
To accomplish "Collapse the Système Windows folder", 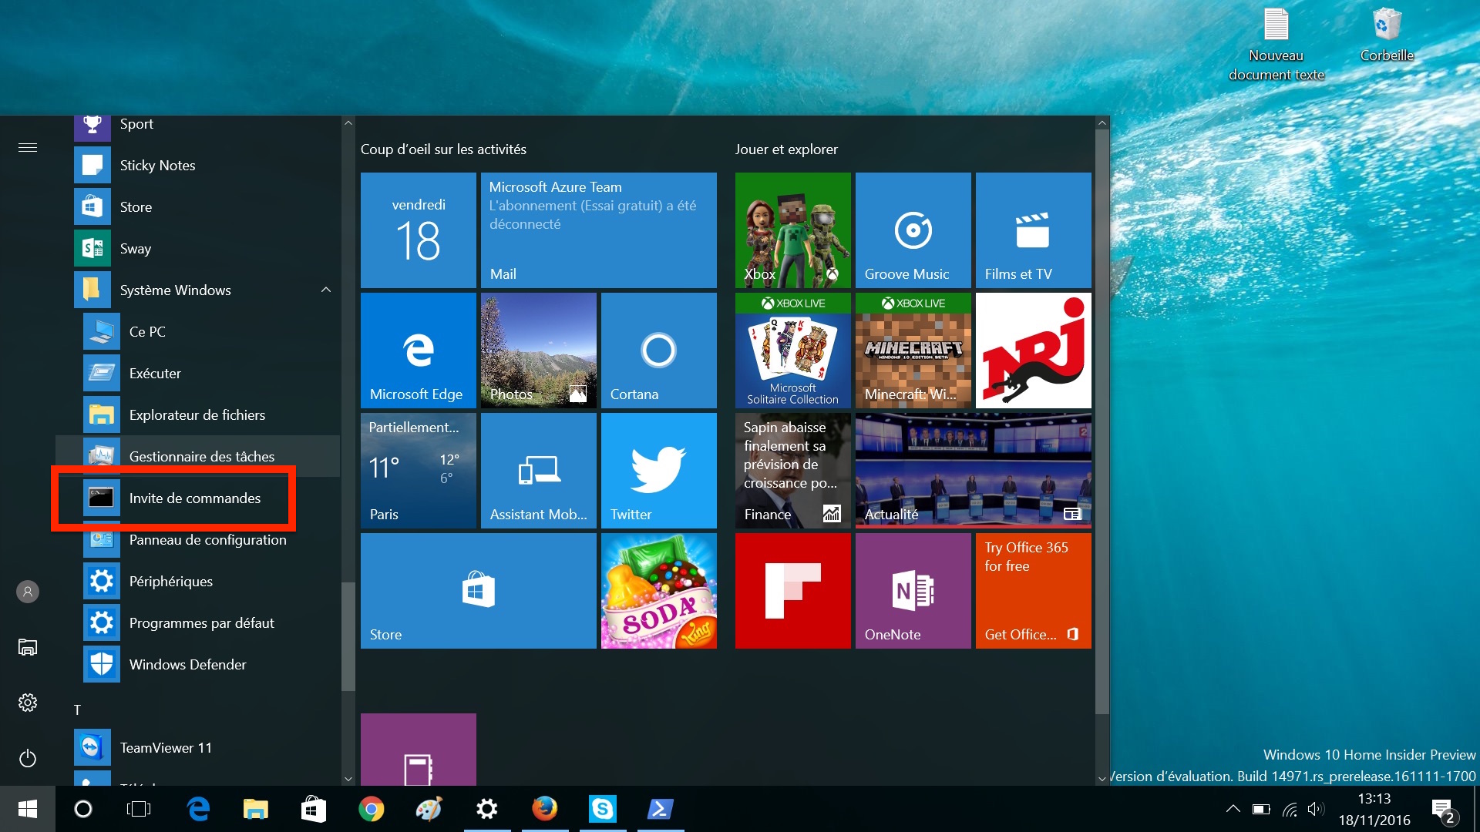I will (325, 290).
